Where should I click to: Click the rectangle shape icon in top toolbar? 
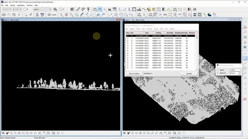(x=180, y=9)
